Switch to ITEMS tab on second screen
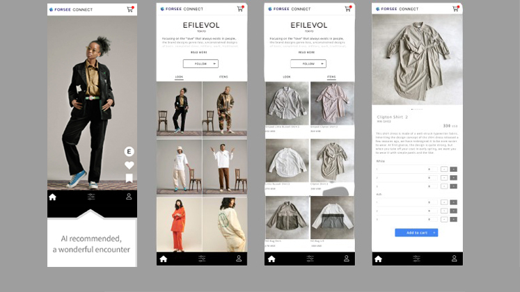 [x=223, y=76]
